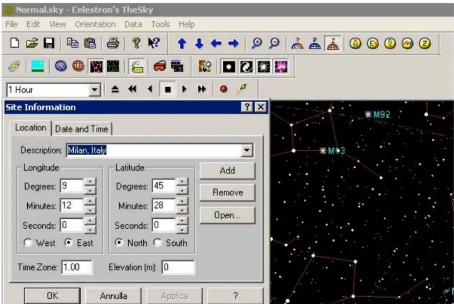Screen dimensions: 454x304
Task: Open the View menu
Action: tap(57, 24)
